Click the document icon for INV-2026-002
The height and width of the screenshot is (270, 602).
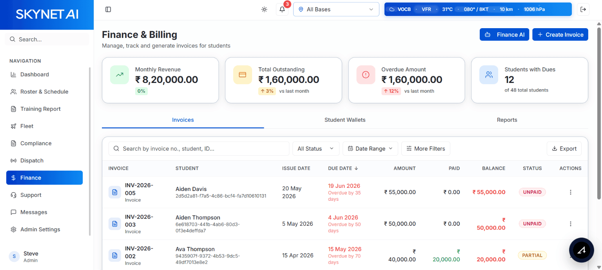coord(115,256)
